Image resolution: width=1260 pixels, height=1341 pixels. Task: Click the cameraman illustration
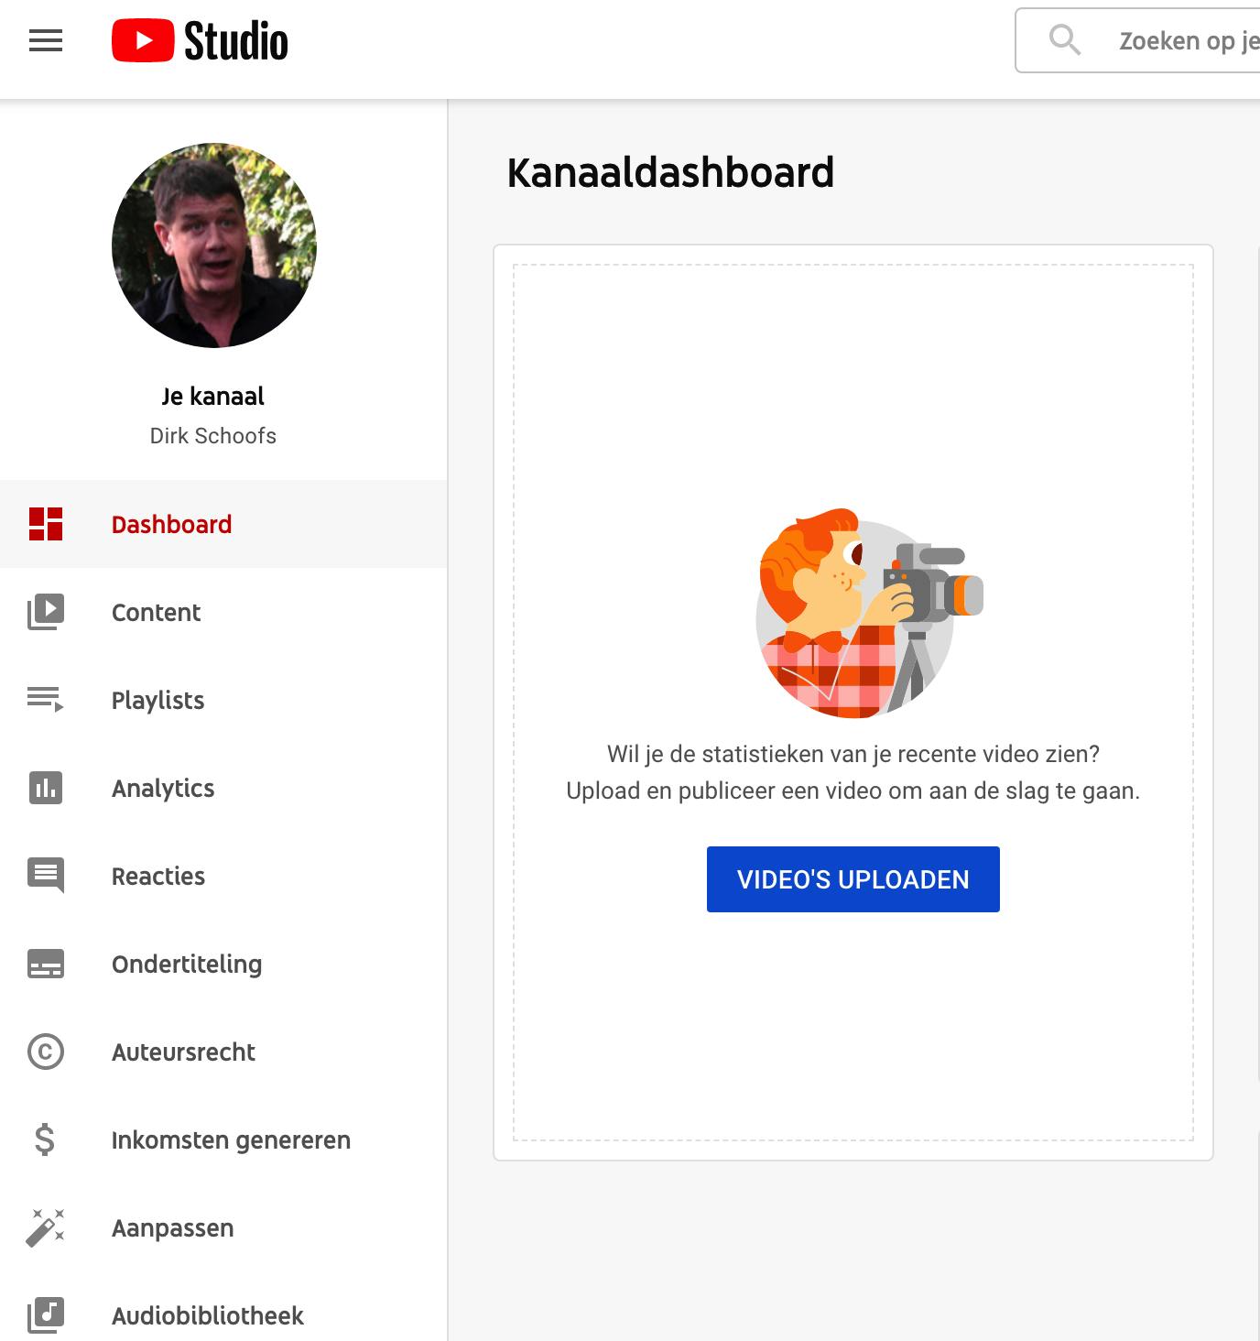869,613
